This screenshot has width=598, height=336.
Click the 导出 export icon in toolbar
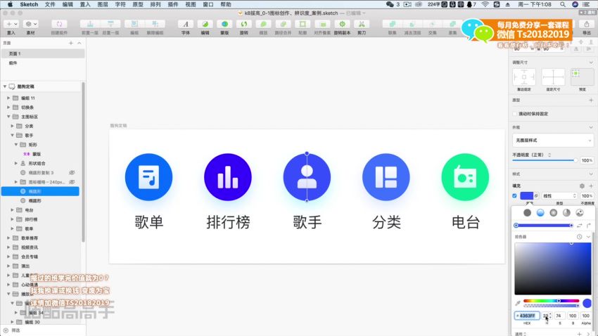click(587, 24)
